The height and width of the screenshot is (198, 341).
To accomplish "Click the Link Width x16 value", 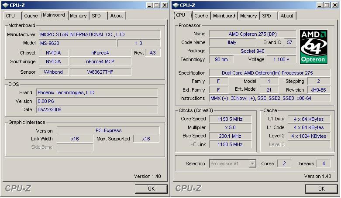I will [x=75, y=139].
